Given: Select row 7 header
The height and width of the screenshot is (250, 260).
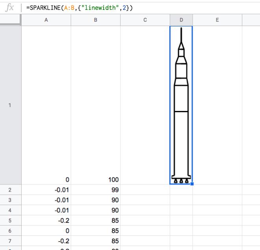Looking at the screenshot, I should pyautogui.click(x=11, y=241).
